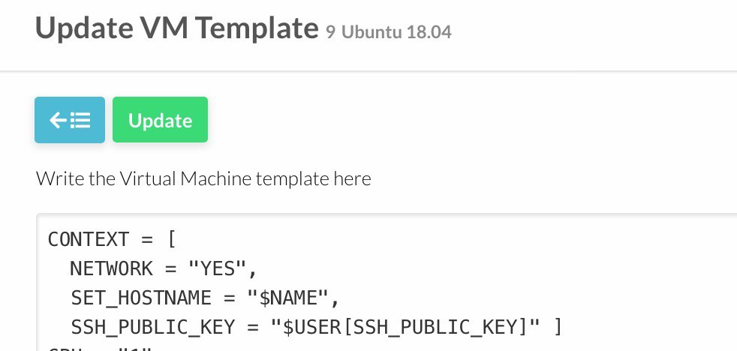The image size is (737, 351).
Task: Click the SSH_PUBLIC_KEY attribute at line start
Action: pos(153,327)
